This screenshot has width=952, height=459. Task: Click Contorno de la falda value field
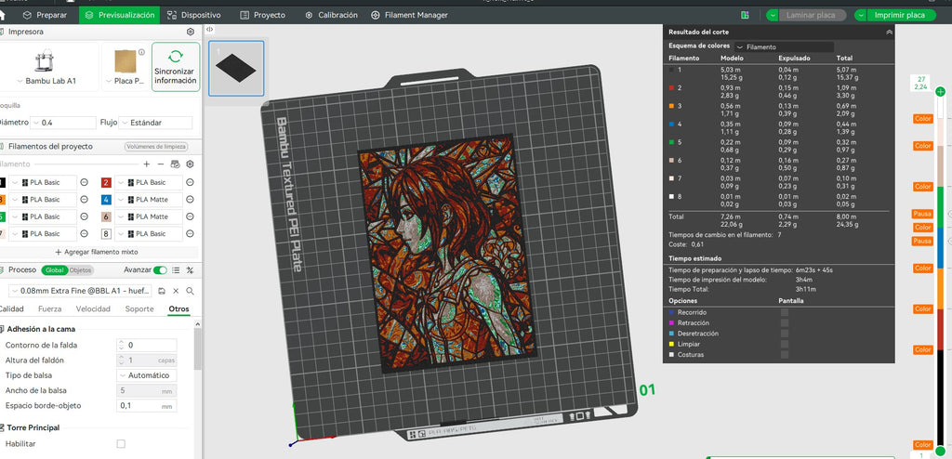tap(146, 345)
